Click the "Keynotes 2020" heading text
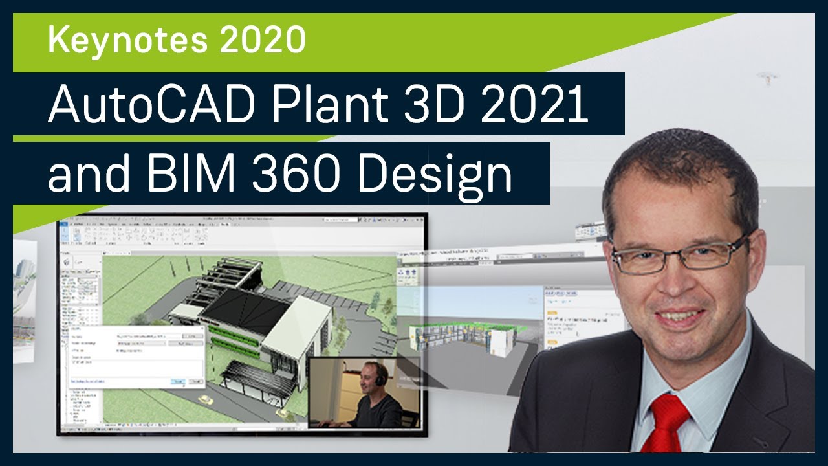Viewport: 828px width, 466px height. tap(177, 40)
